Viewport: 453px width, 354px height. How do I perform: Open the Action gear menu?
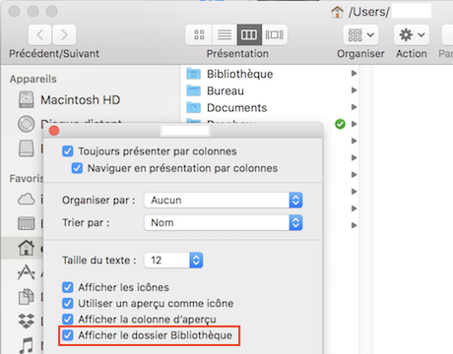(x=412, y=34)
